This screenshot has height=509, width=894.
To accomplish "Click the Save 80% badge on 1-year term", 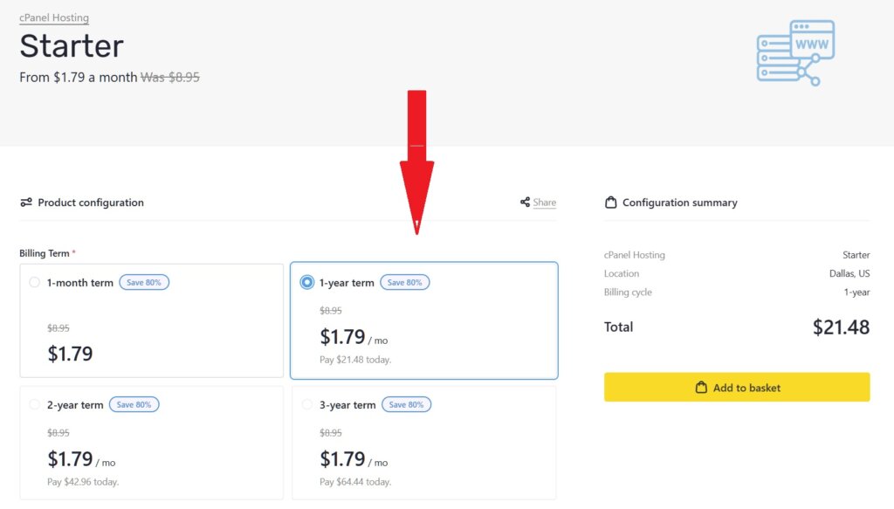I will pos(404,282).
